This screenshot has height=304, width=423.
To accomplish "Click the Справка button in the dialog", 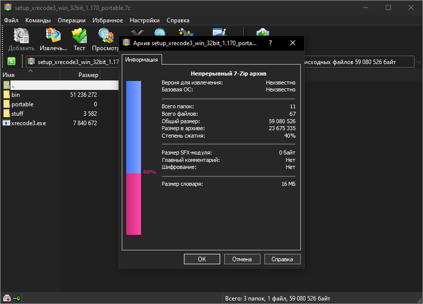I will coord(282,259).
